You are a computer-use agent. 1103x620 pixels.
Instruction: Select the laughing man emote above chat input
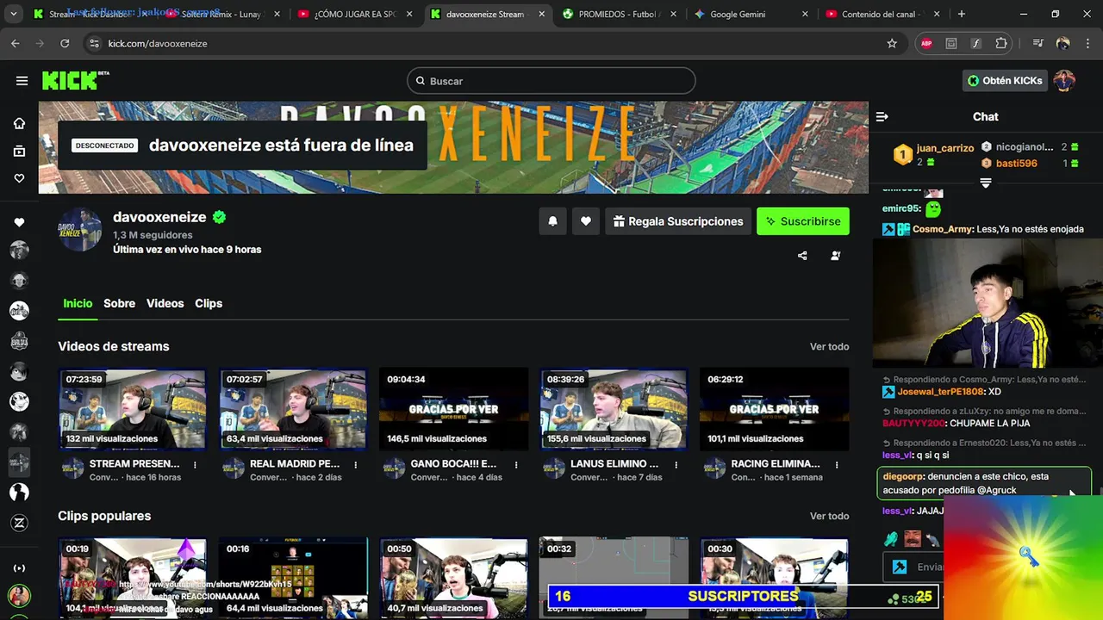(x=913, y=539)
